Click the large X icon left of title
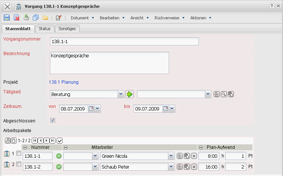The image size is (283, 176). point(7,7)
